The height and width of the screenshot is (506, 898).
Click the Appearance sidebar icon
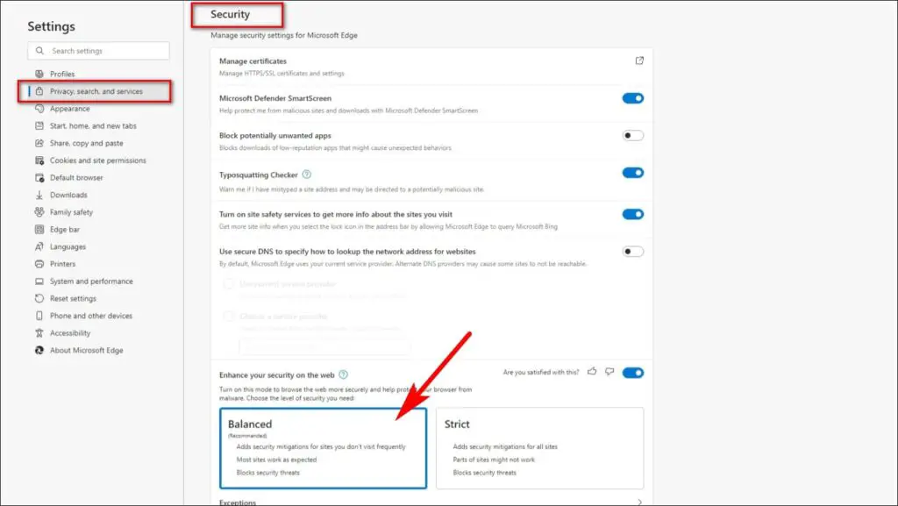tap(39, 109)
